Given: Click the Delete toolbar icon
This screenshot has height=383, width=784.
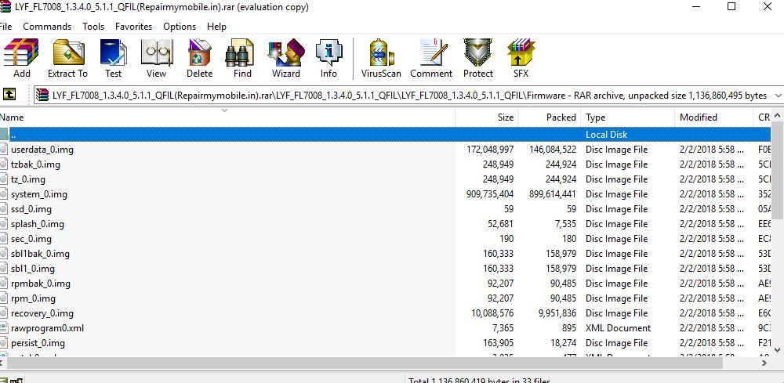Looking at the screenshot, I should pyautogui.click(x=199, y=59).
